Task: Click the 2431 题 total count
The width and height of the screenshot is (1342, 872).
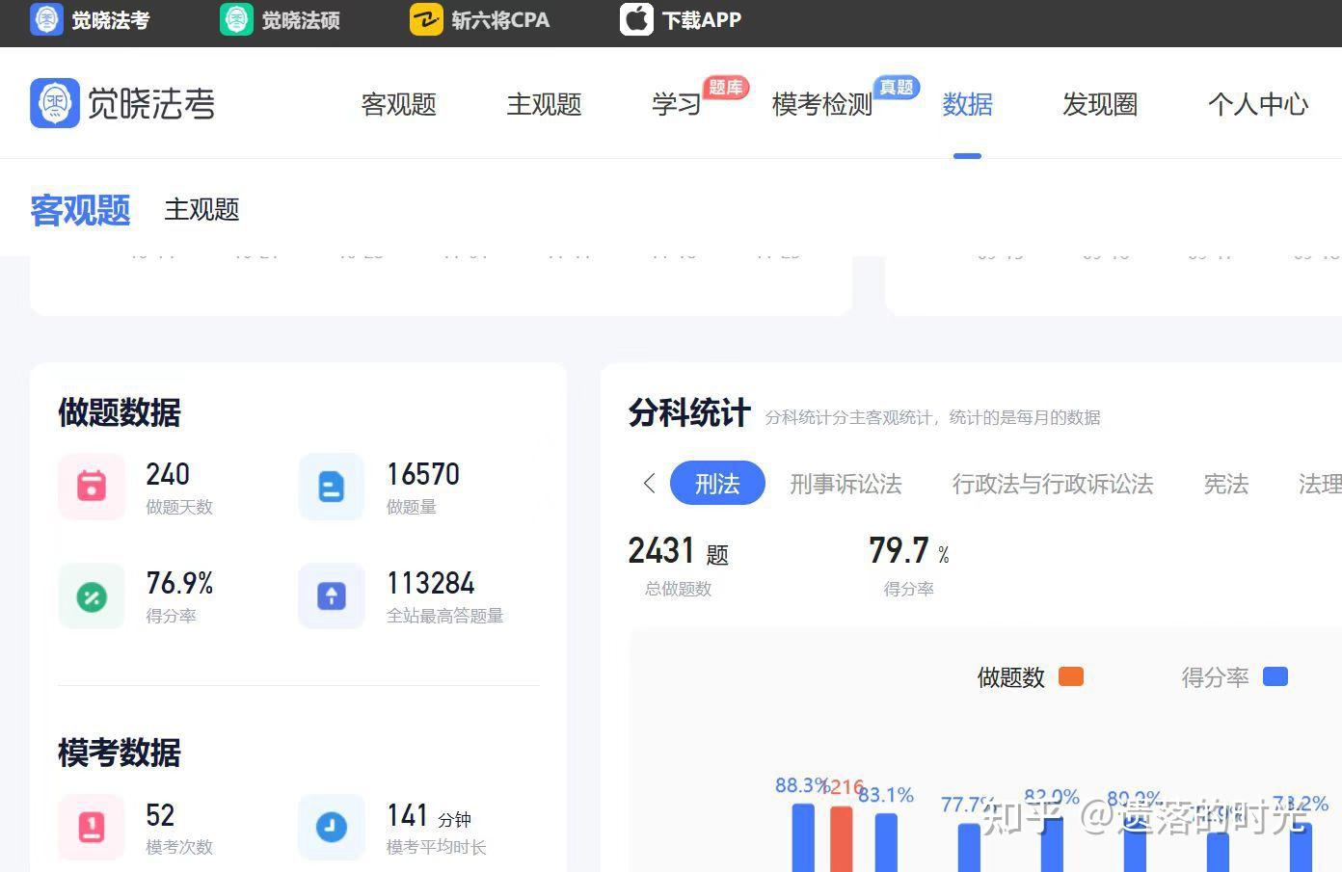Action: (679, 551)
